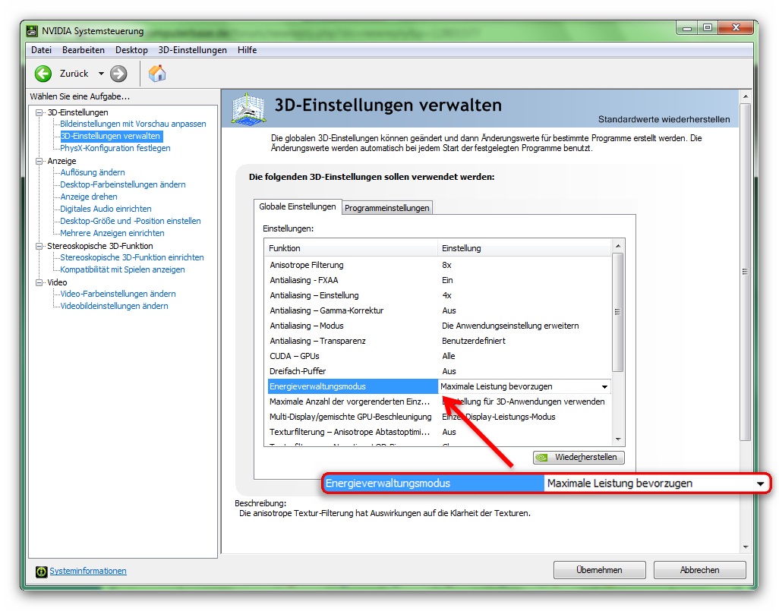Click the 3D cube header icon
The width and height of the screenshot is (779, 611).
(248, 108)
